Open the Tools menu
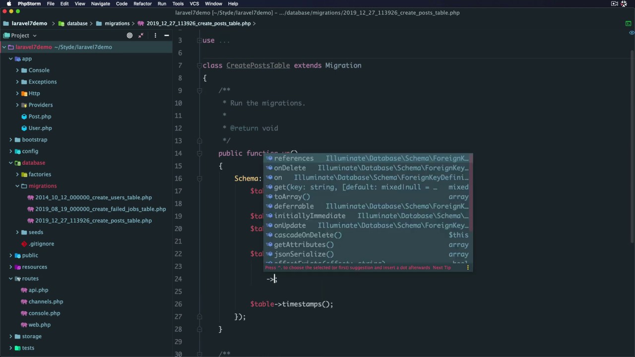This screenshot has height=357, width=635. click(178, 3)
